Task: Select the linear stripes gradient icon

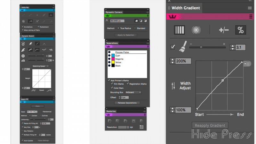Action: click(179, 30)
